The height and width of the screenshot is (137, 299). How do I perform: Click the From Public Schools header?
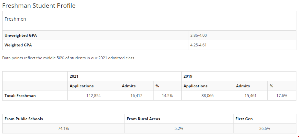[x=24, y=119]
